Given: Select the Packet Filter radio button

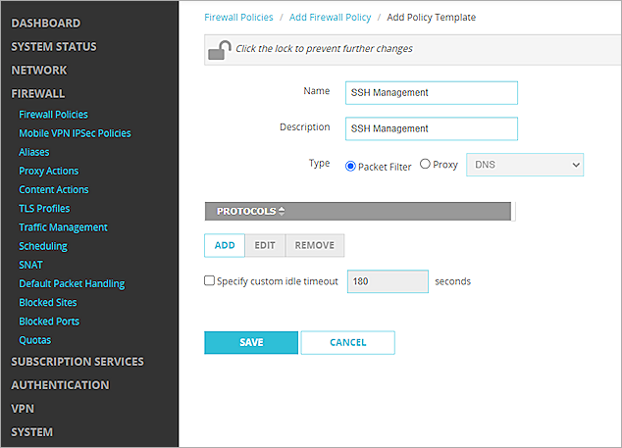Looking at the screenshot, I should (x=350, y=166).
